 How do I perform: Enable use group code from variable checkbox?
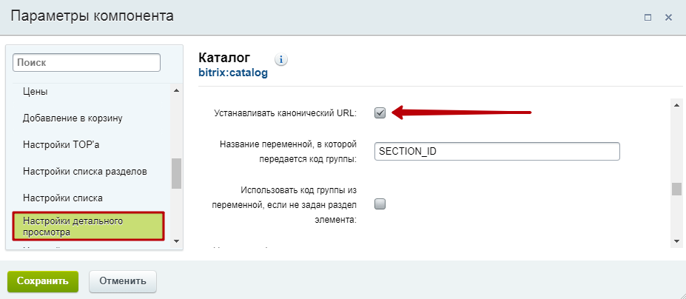click(x=380, y=204)
